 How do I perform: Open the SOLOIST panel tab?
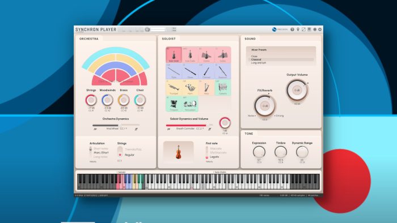point(168,38)
